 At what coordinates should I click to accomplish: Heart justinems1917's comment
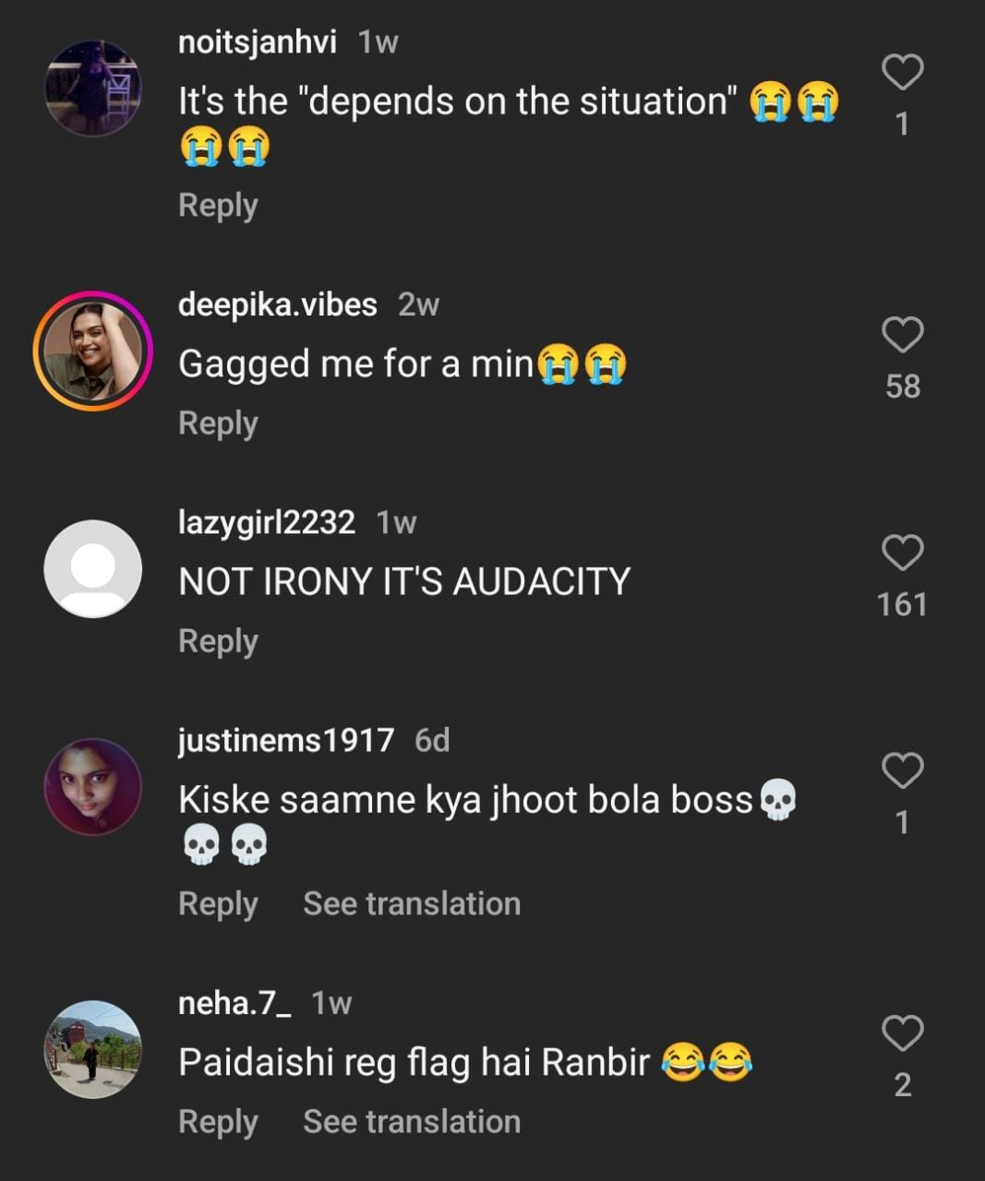point(902,771)
